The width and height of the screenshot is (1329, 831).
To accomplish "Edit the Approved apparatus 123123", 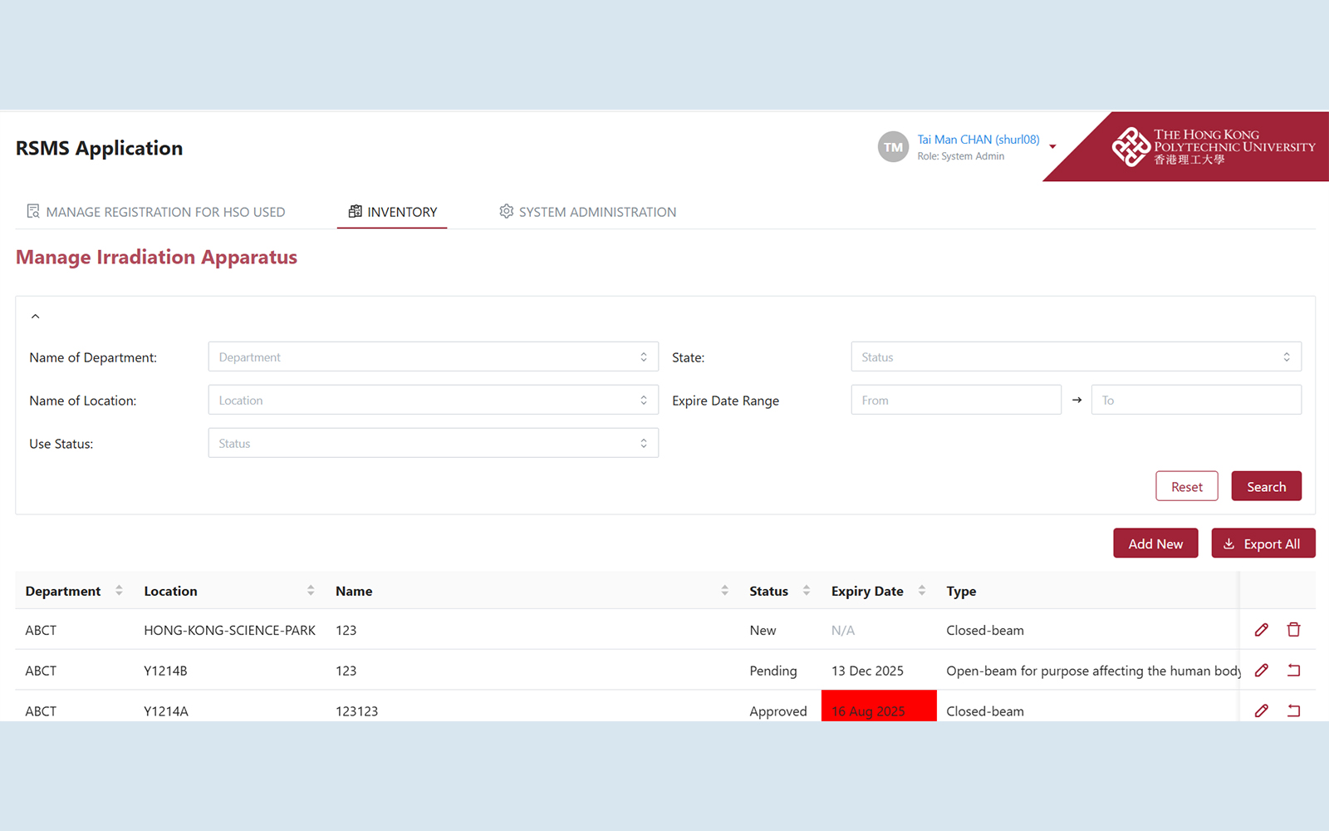I will tap(1262, 711).
